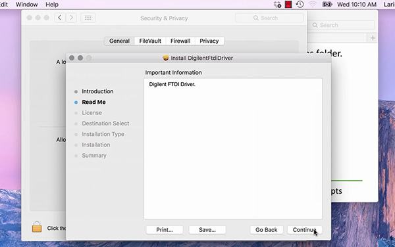Click the battery icon in menu bar

coord(327,5)
